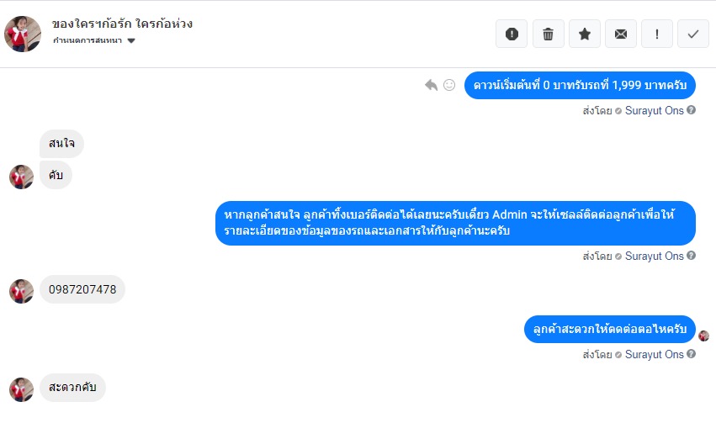Click the customer's 'สนใจ' message bubble
The height and width of the screenshot is (423, 716).
point(61,144)
